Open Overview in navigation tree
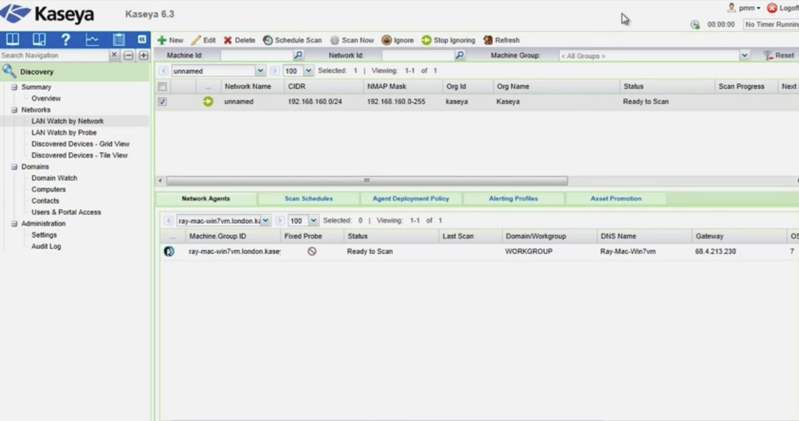The image size is (799, 421). pos(46,99)
